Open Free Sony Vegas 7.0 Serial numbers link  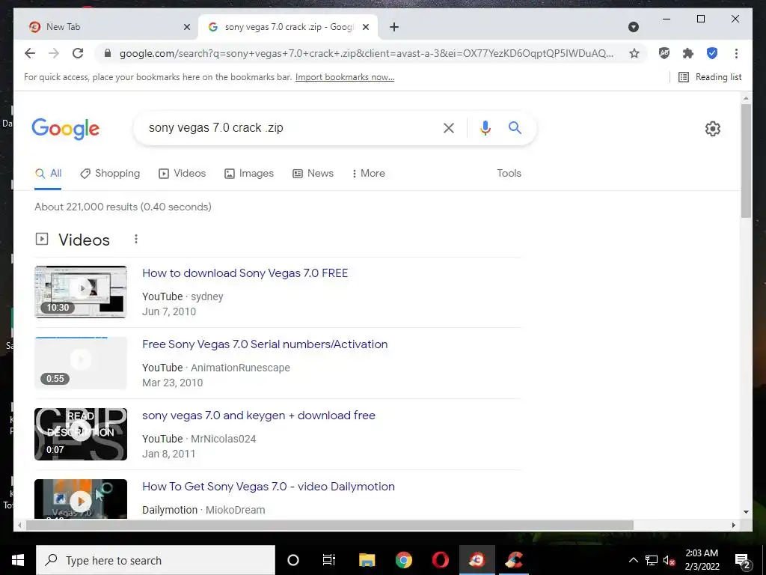[265, 344]
